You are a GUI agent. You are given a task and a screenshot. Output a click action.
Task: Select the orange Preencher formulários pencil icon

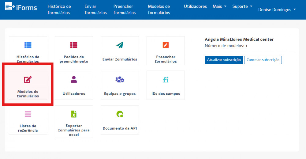166,45
